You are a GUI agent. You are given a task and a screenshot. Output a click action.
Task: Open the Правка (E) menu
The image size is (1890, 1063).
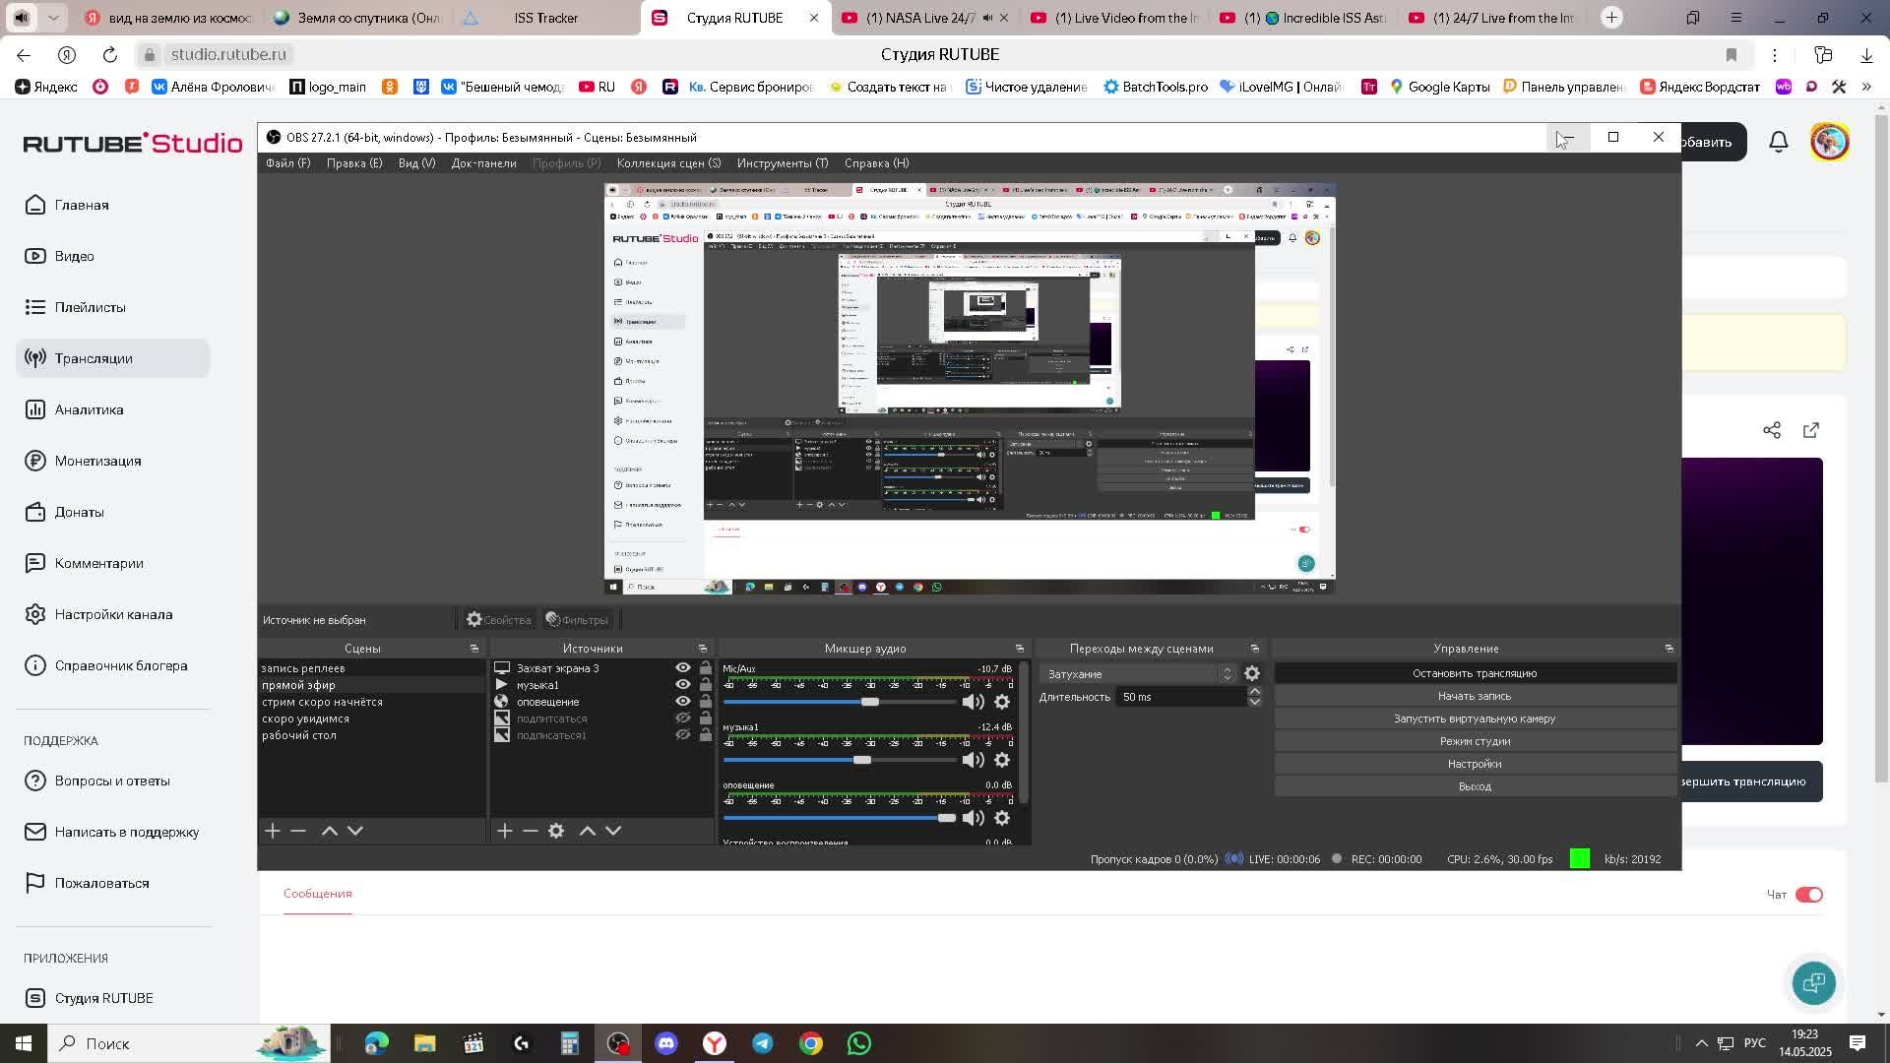point(354,163)
